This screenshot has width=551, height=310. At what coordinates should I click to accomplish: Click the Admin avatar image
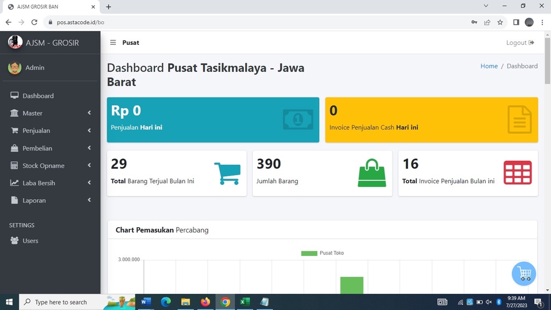click(x=14, y=68)
